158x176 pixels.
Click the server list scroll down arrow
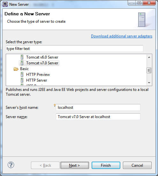pos(149,83)
